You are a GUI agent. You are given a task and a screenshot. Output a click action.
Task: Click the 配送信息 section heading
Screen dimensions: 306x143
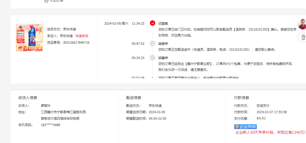point(134,98)
